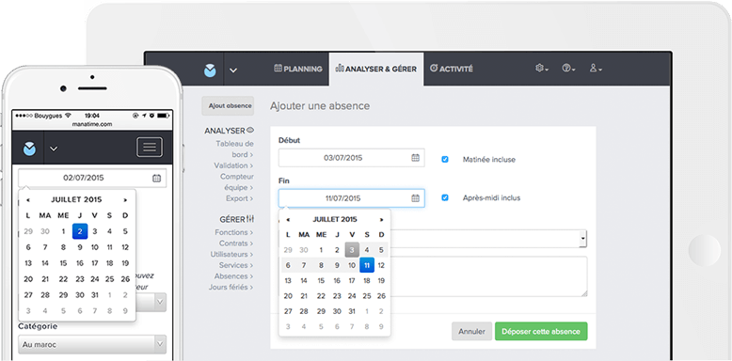Tap manatime.com address bar on phone

[x=92, y=124]
